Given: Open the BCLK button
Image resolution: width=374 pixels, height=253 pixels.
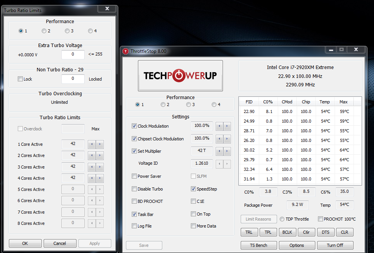Looking at the screenshot, I should click(287, 232).
